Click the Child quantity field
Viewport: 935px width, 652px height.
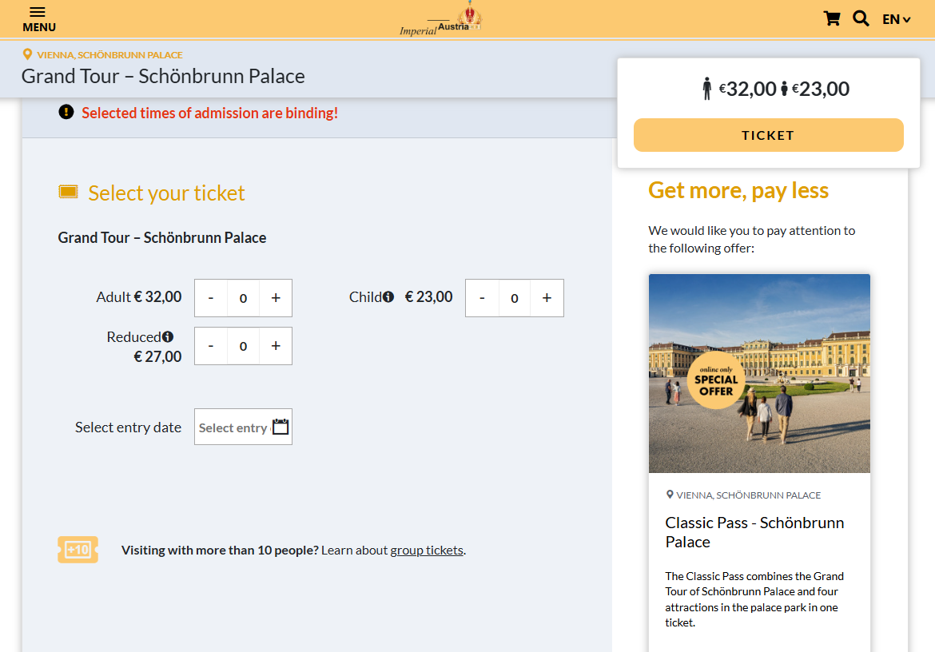pyautogui.click(x=515, y=298)
